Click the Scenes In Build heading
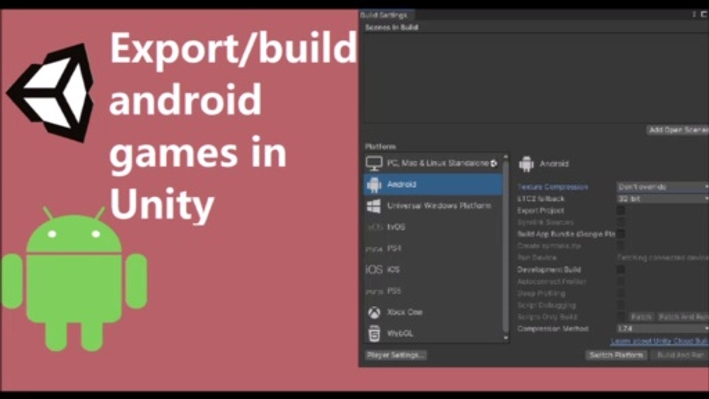This screenshot has width=709, height=399. coord(392,27)
